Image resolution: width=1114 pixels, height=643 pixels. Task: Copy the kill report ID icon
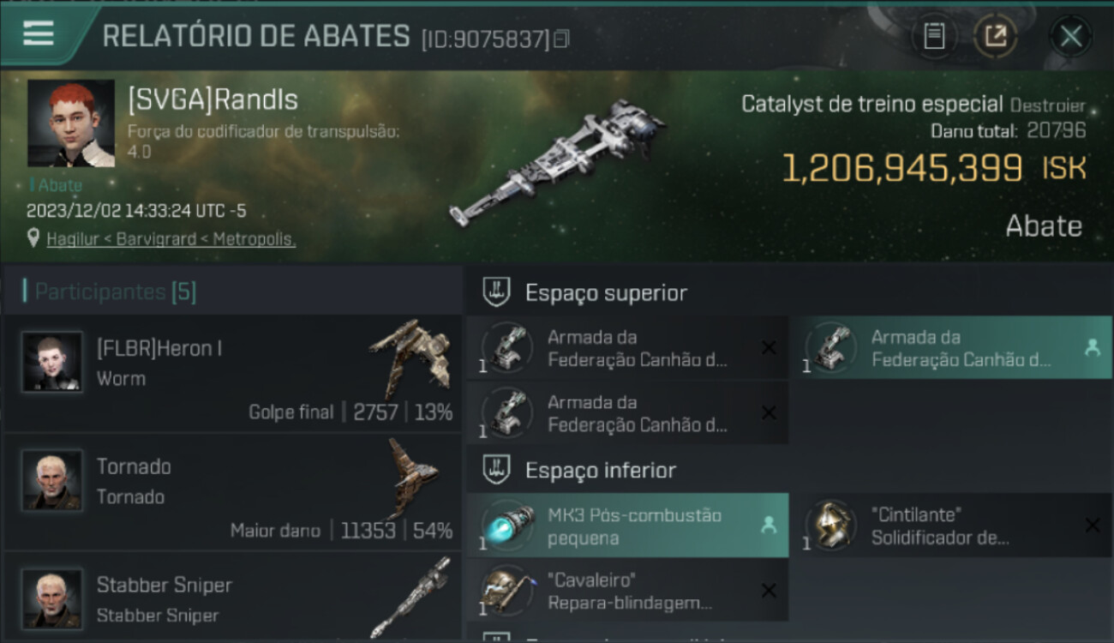tap(561, 39)
